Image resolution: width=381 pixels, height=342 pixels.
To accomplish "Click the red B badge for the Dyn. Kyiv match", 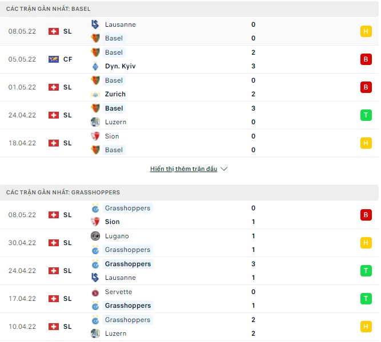I will point(366,59).
